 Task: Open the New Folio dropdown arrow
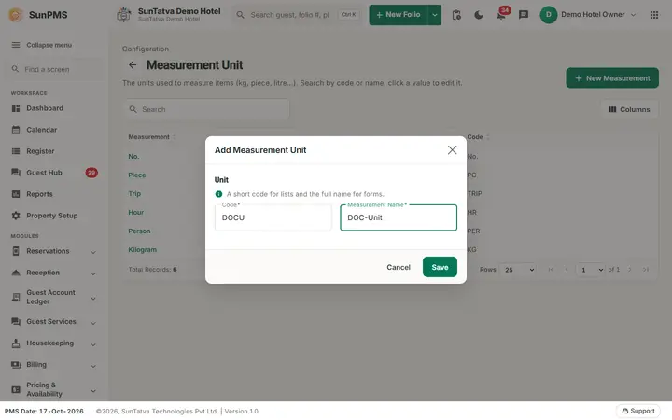coord(435,15)
